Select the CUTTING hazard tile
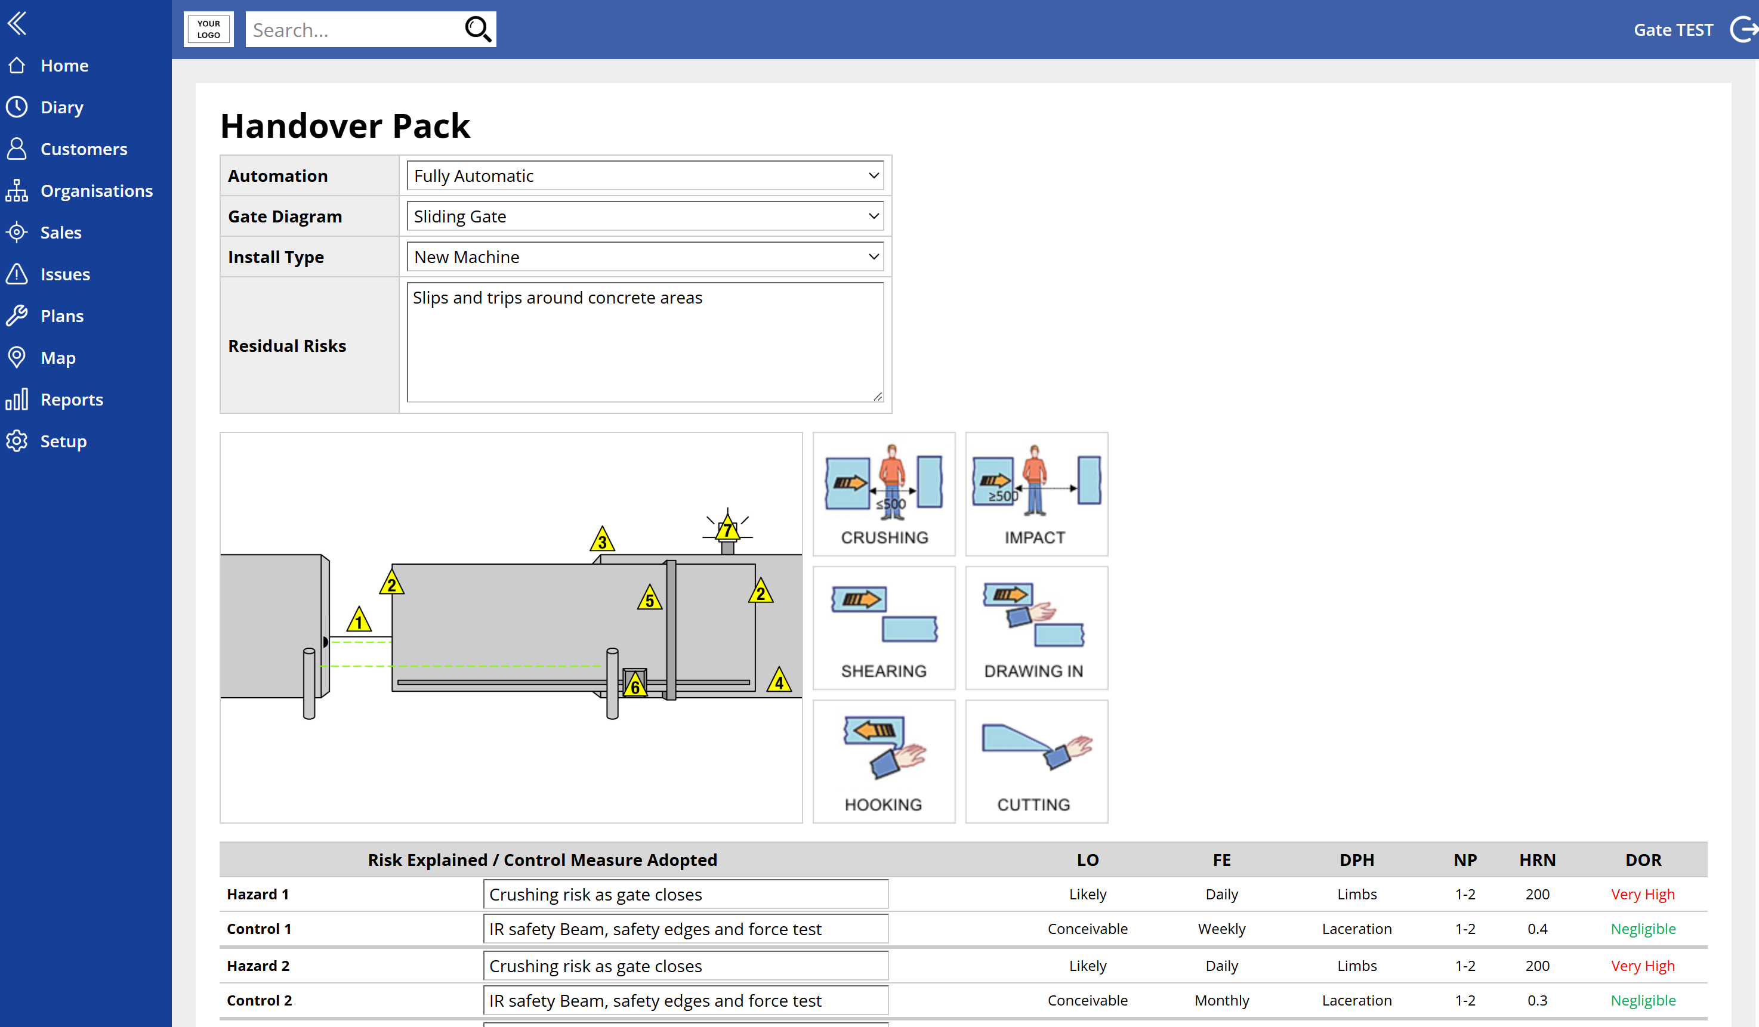The width and height of the screenshot is (1759, 1027). pos(1036,762)
